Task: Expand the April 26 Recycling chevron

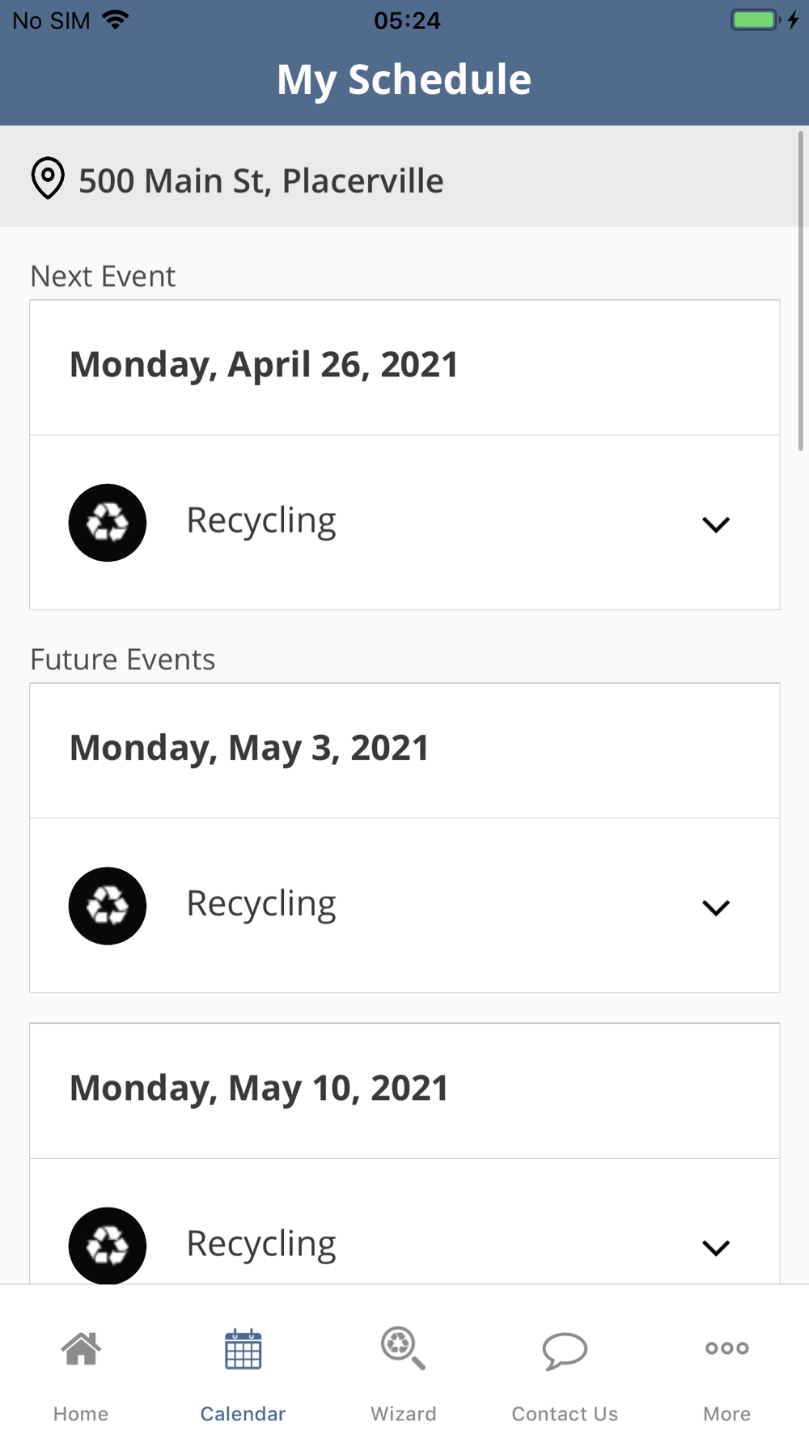Action: [x=716, y=524]
